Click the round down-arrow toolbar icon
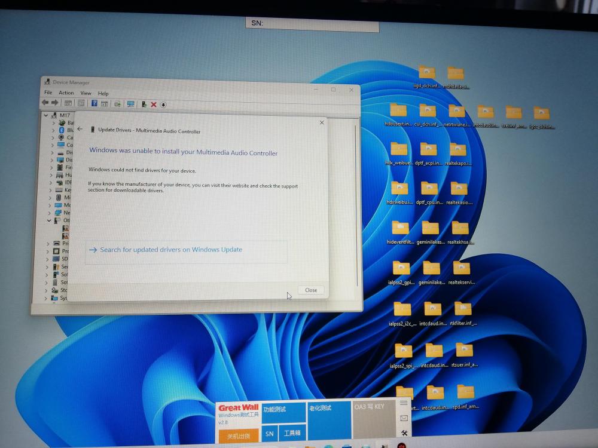The height and width of the screenshot is (448, 598). coord(163,105)
